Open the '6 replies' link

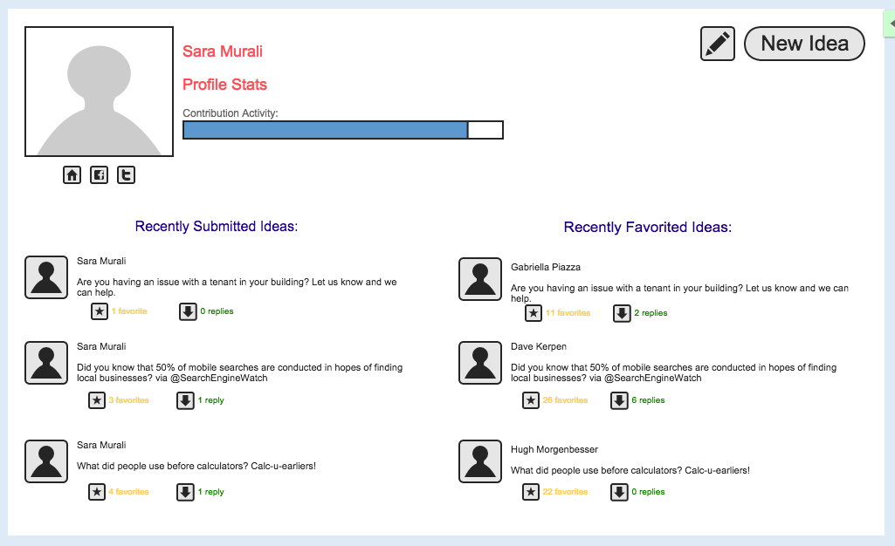(x=649, y=400)
